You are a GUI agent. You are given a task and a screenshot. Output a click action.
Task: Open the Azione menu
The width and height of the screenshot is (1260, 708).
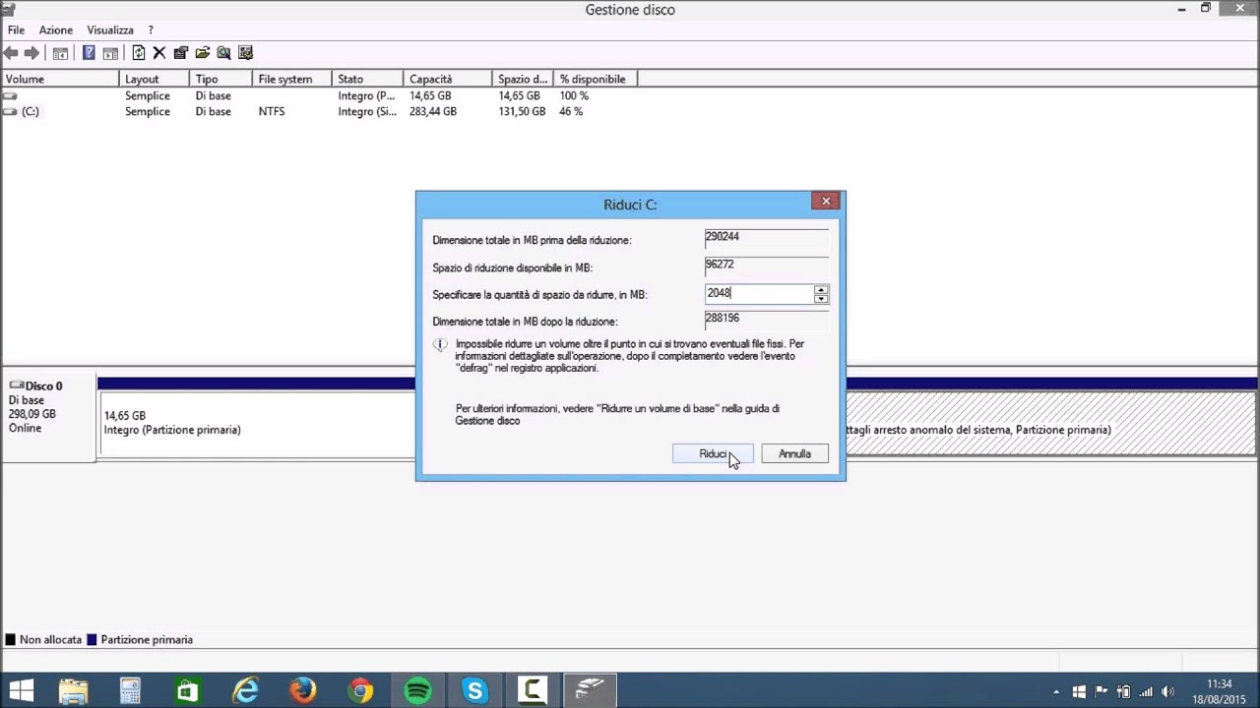point(56,30)
